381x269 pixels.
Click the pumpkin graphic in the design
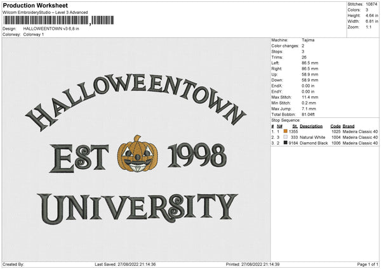(x=137, y=154)
